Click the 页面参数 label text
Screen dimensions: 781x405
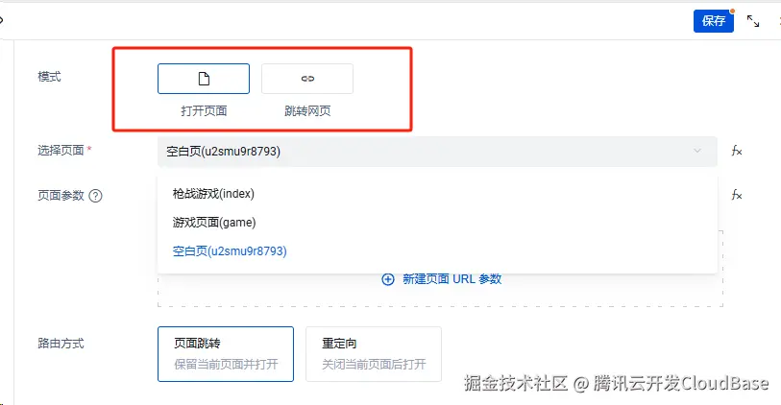pyautogui.click(x=61, y=196)
